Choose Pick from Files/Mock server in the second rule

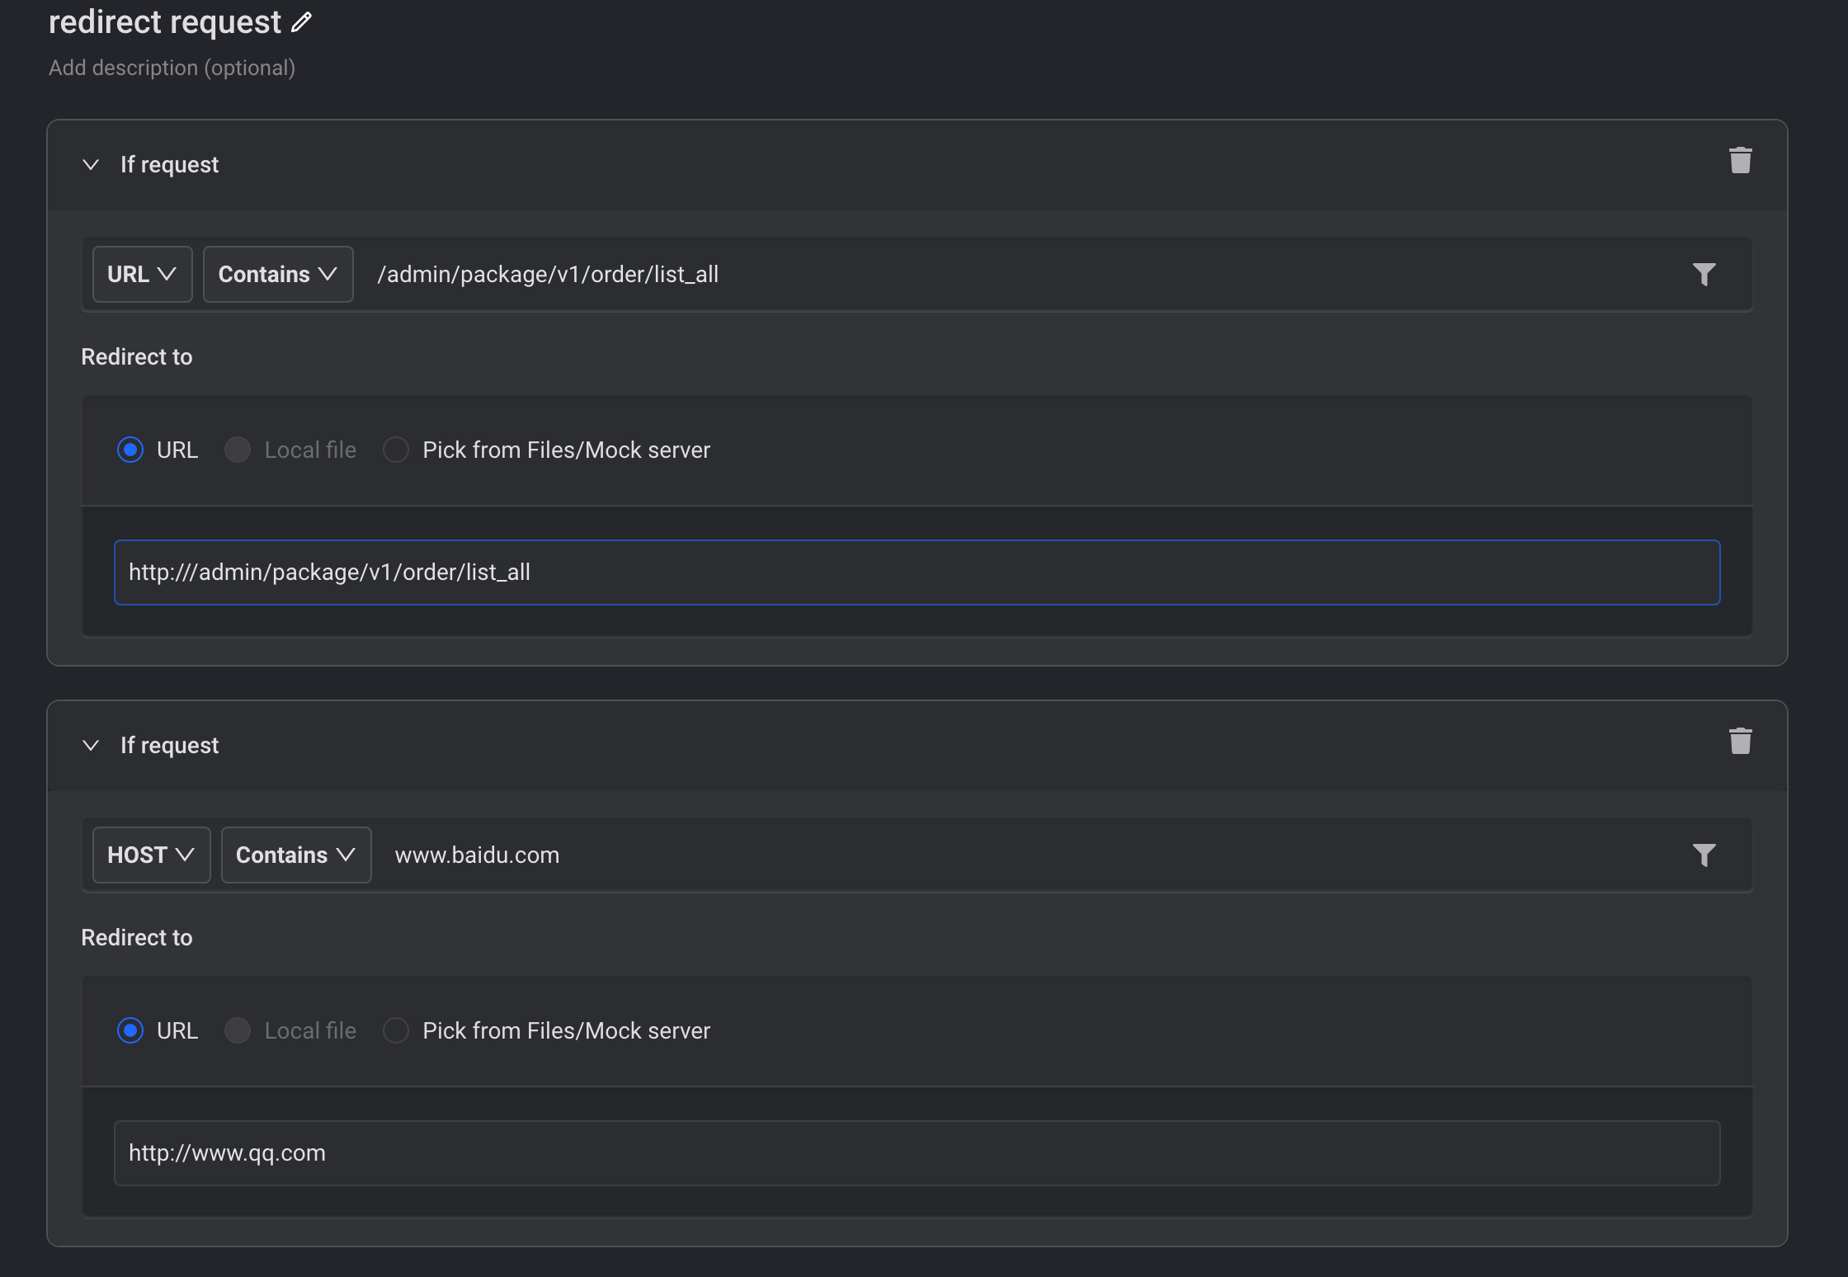coord(396,1030)
